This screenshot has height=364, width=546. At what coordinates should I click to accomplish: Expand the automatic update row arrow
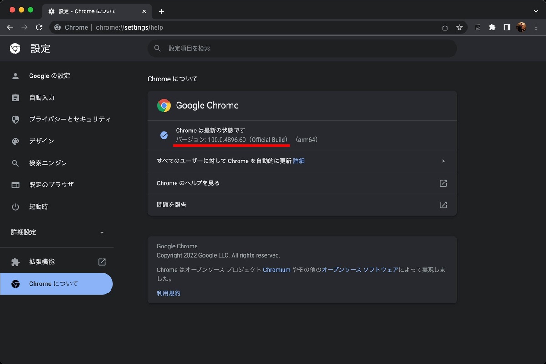[x=443, y=161]
